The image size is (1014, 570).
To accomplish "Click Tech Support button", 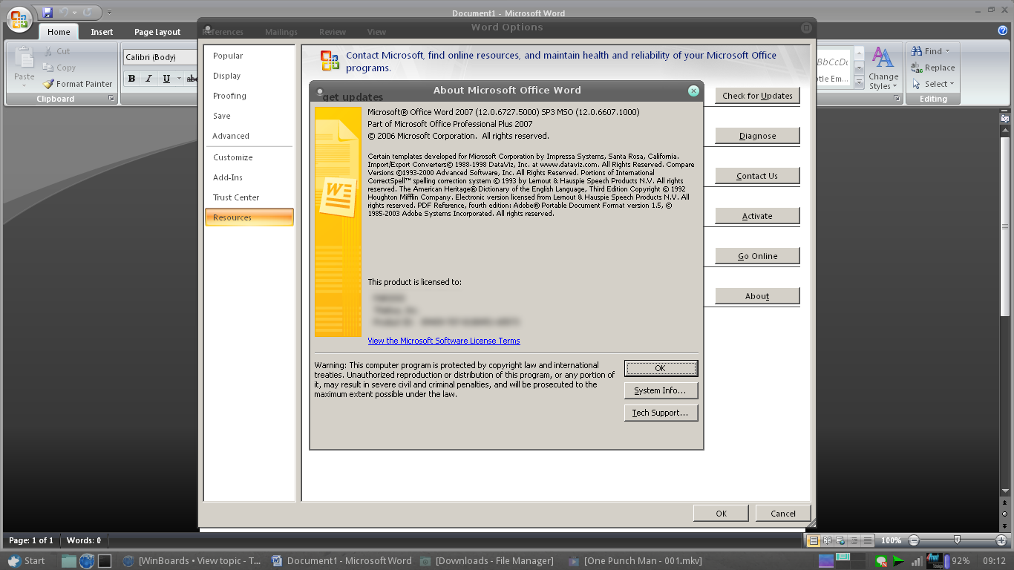I will coord(661,413).
